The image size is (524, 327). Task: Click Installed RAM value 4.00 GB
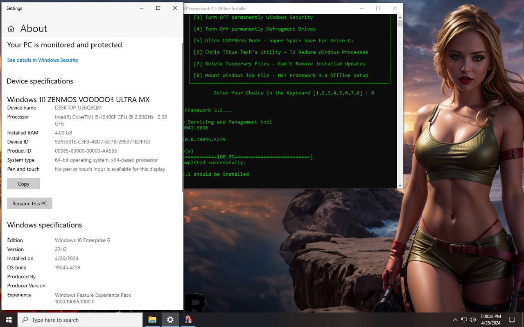tap(63, 133)
